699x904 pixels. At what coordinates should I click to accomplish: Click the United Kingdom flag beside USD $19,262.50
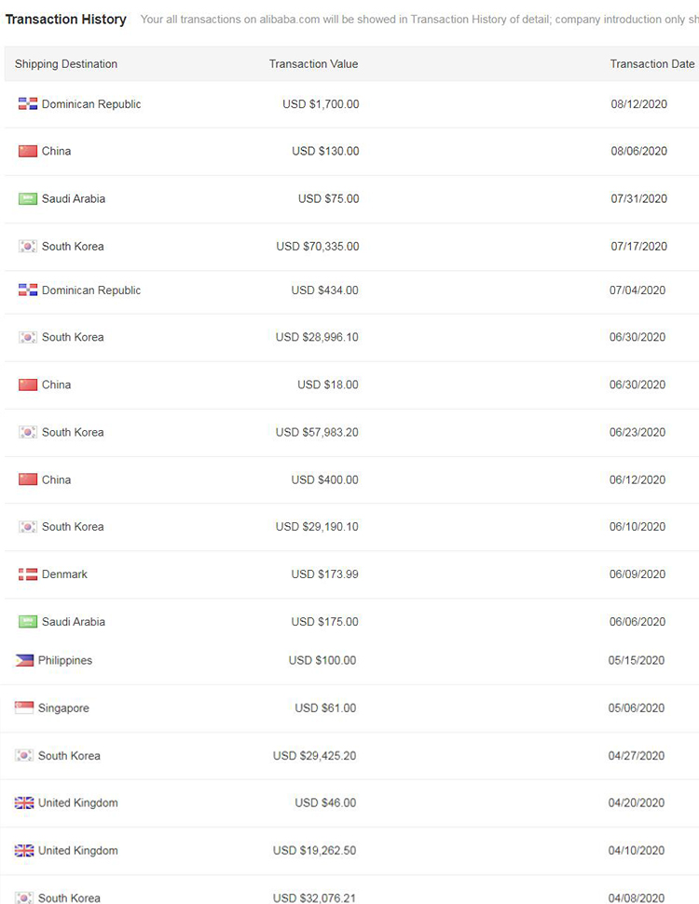24,850
